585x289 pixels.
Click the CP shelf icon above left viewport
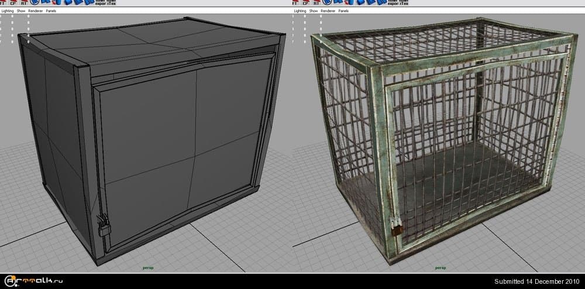tap(13, 2)
